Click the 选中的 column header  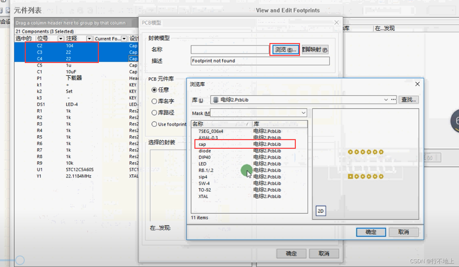tap(25, 39)
